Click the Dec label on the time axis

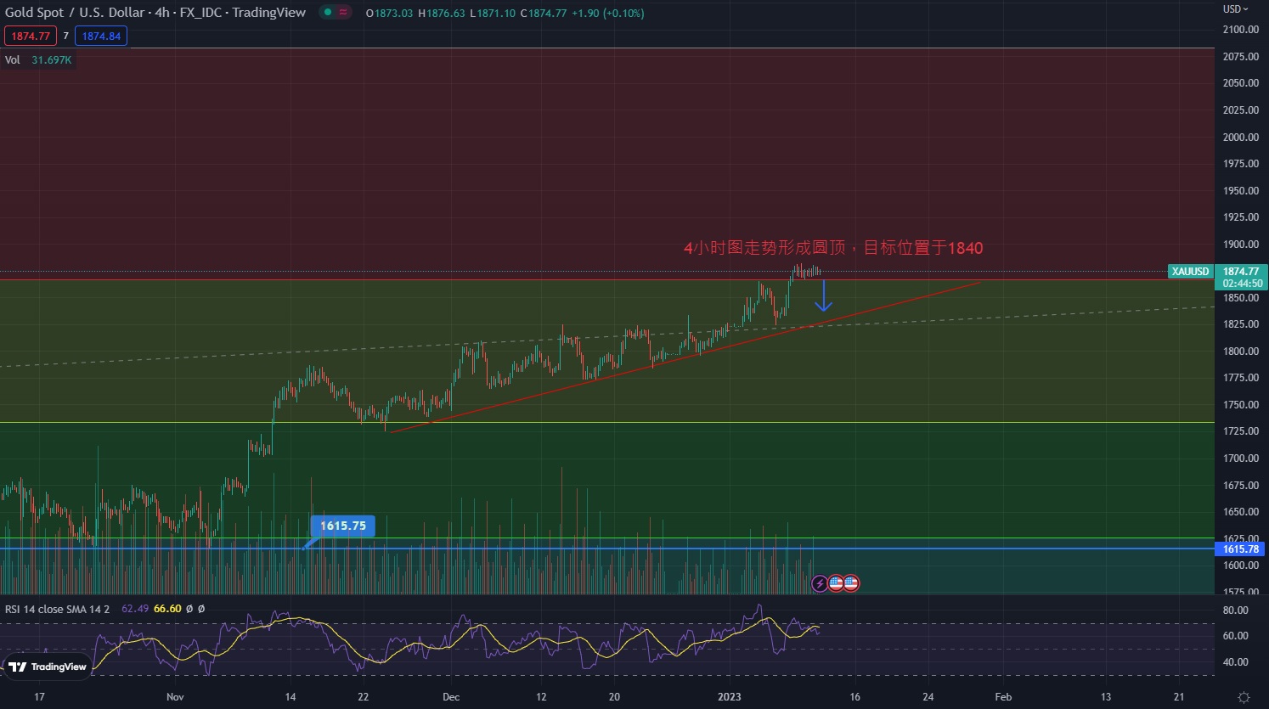[x=451, y=697]
